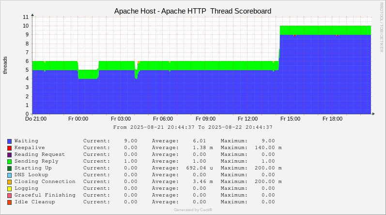Viewport: 386px width, 215px height.
Task: Click the From/To date range text
Action: click(193, 127)
